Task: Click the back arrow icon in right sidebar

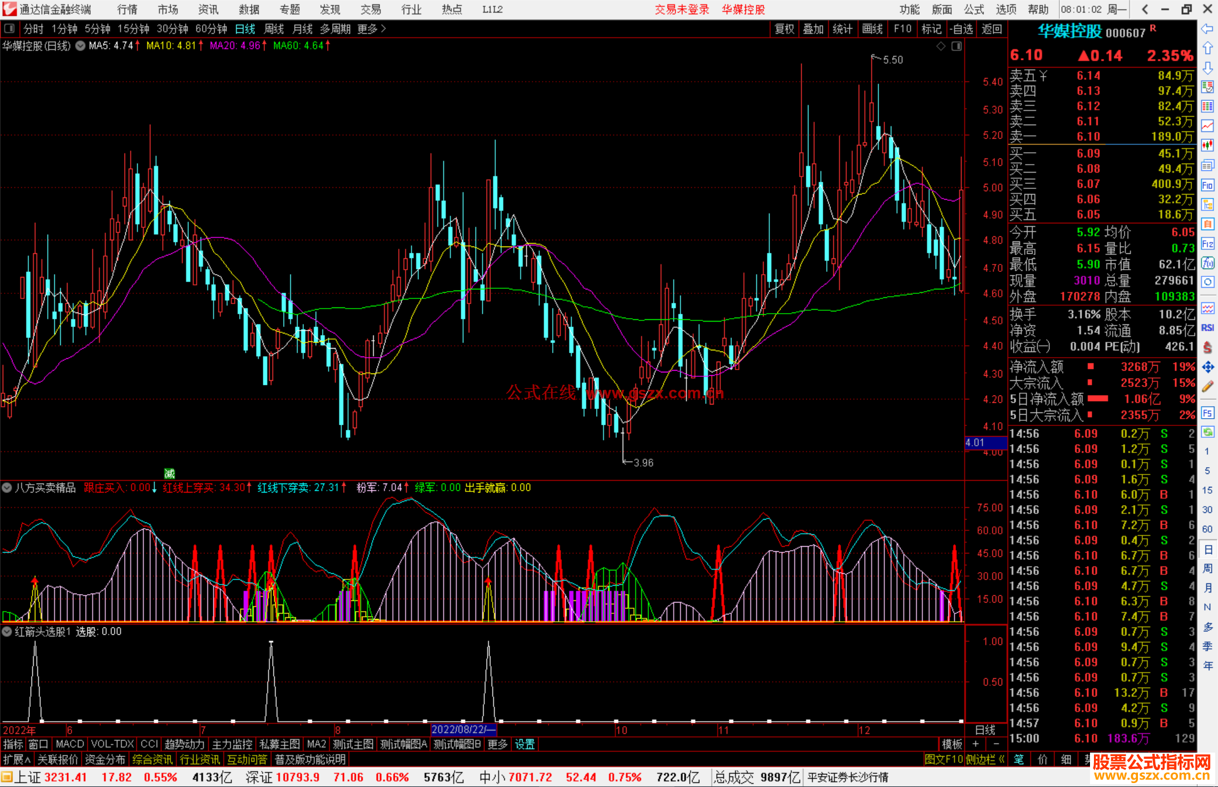Action: pyautogui.click(x=1207, y=29)
